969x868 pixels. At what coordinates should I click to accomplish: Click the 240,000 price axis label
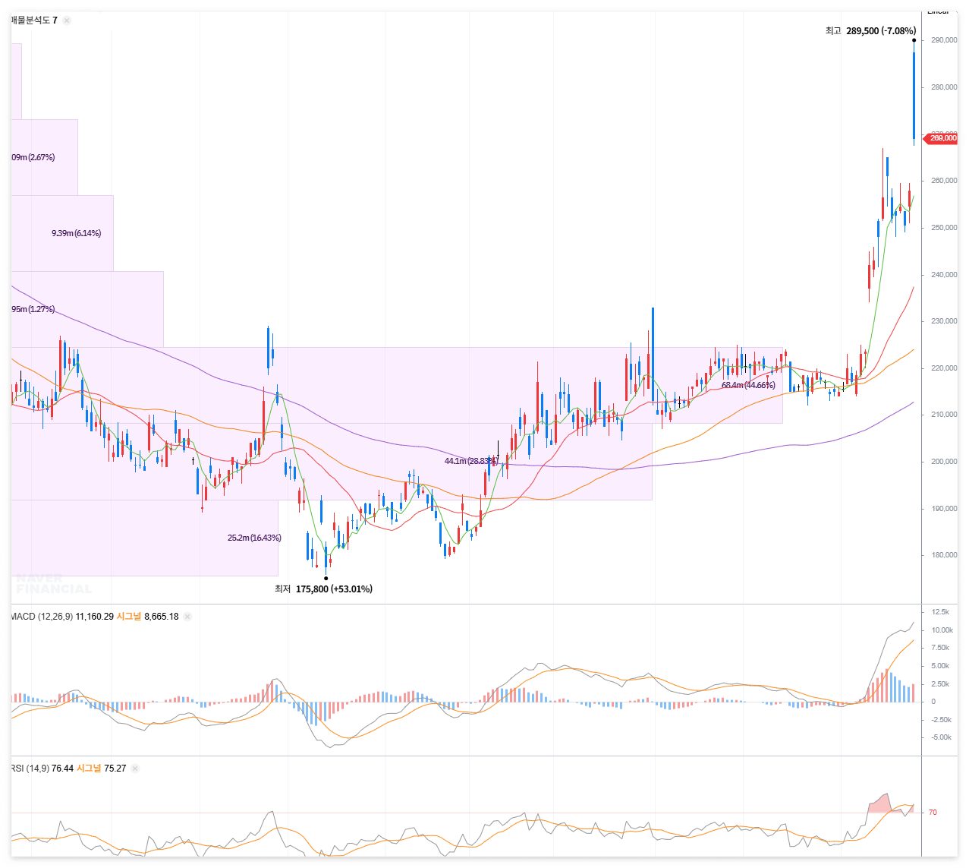[x=943, y=275]
